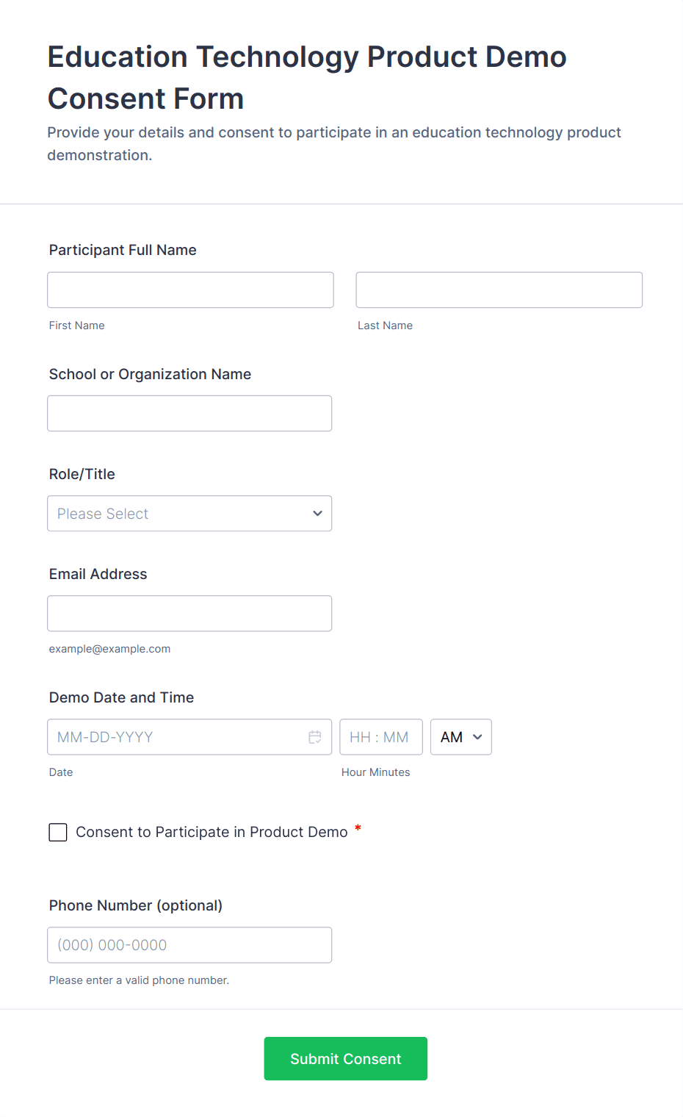This screenshot has height=1117, width=683.
Task: Click the "Phone Number (optional)" label
Action: click(136, 905)
